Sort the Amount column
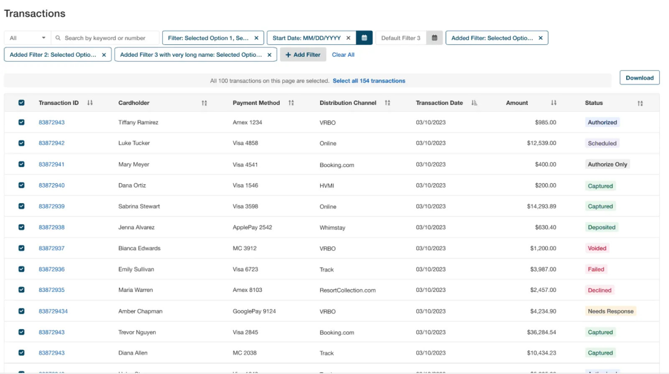 pos(553,103)
